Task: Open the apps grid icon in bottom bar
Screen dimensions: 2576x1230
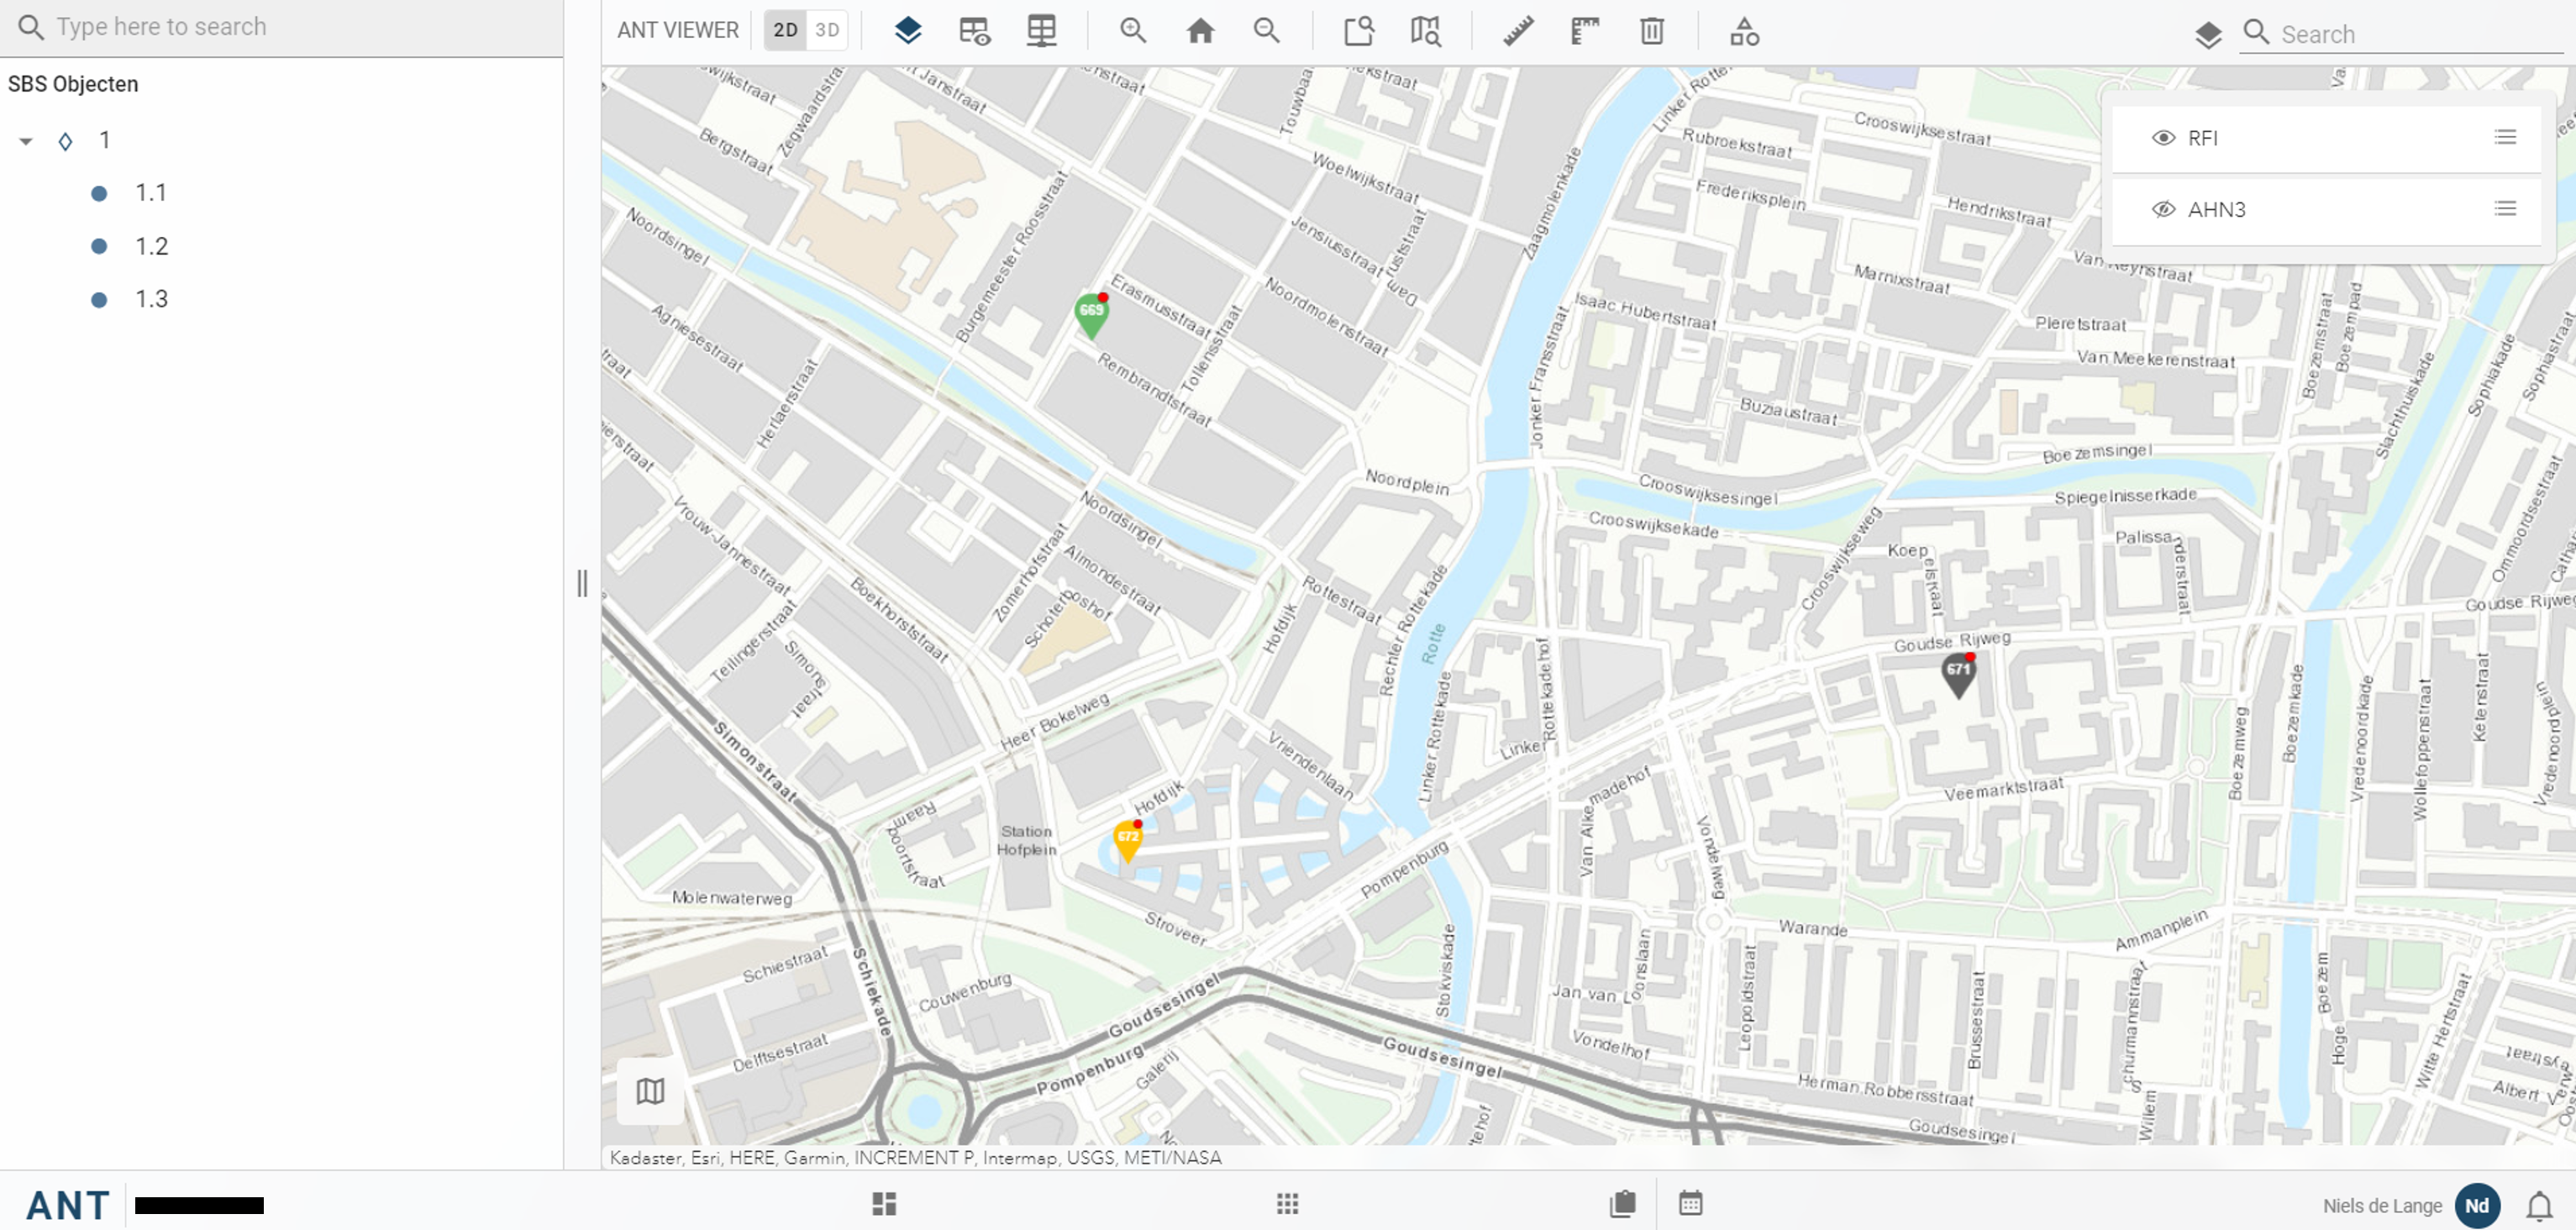Action: 1287,1204
